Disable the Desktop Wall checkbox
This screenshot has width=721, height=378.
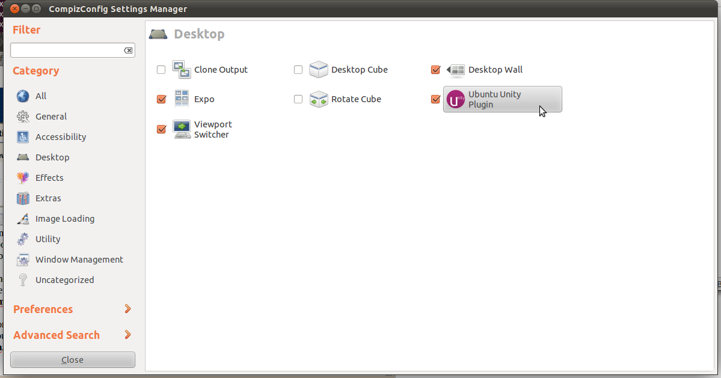click(435, 70)
